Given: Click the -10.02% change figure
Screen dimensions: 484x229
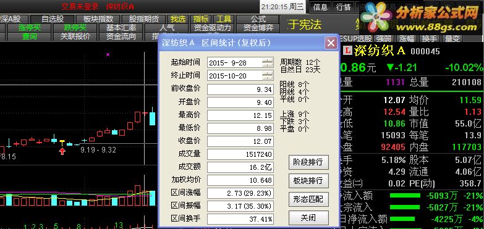Looking at the screenshot, I should [464, 67].
